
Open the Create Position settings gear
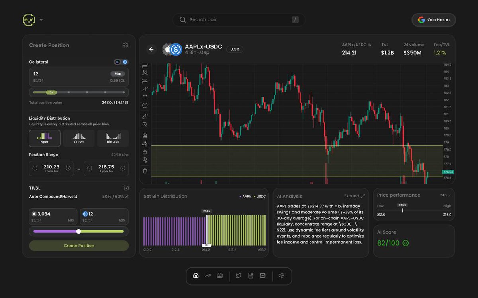[x=125, y=45]
